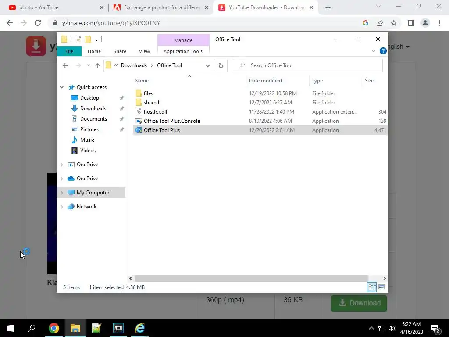Viewport: 449px width, 337px height.
Task: Select Pictures in Quick access
Action: [89, 129]
